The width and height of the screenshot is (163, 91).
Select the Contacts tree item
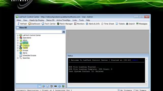[x=26, y=45]
